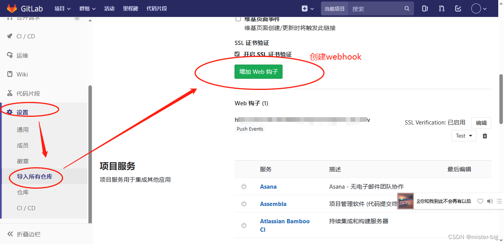This screenshot has width=504, height=244.
Task: Delete the webhook using the trash icon
Action: [x=484, y=136]
